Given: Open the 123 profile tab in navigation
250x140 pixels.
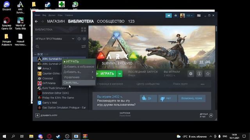Looking at the screenshot, I should [131, 21].
